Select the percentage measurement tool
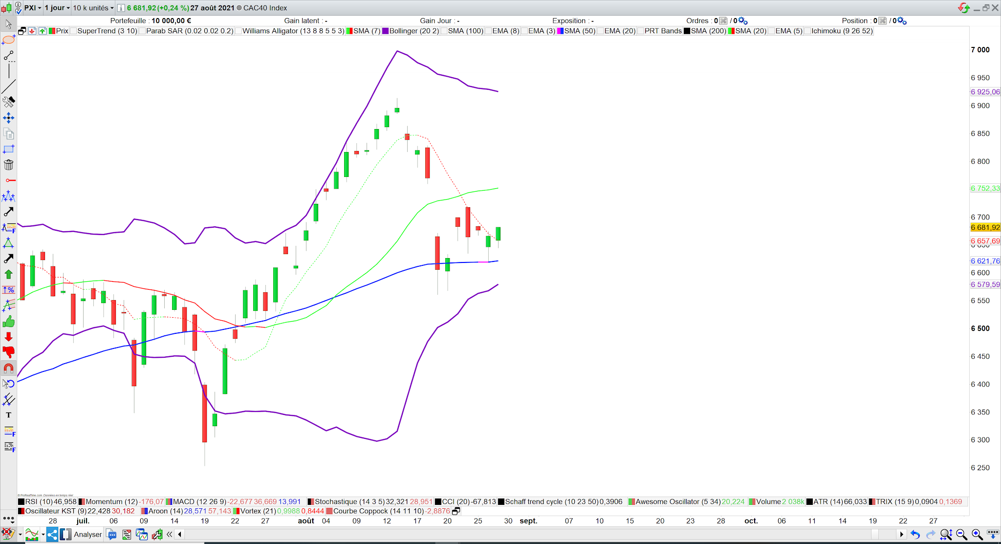This screenshot has height=544, width=1001. pos(8,290)
